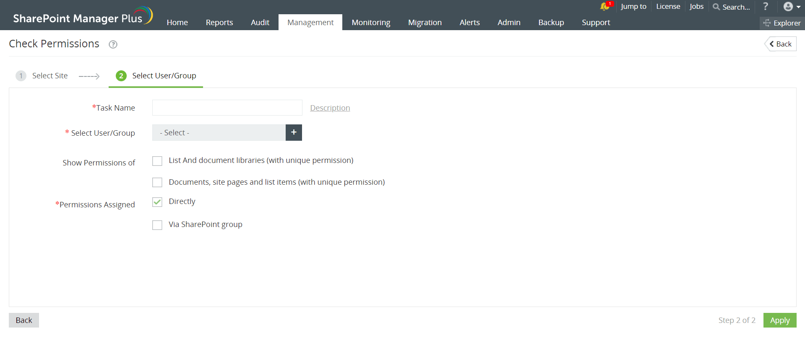The width and height of the screenshot is (805, 351).
Task: Open the Jump to menu
Action: [633, 6]
